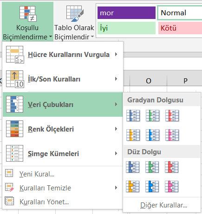Screen dimensions: 202x214
Task: Apply orange gradient data bar
Action: [x=133, y=135]
